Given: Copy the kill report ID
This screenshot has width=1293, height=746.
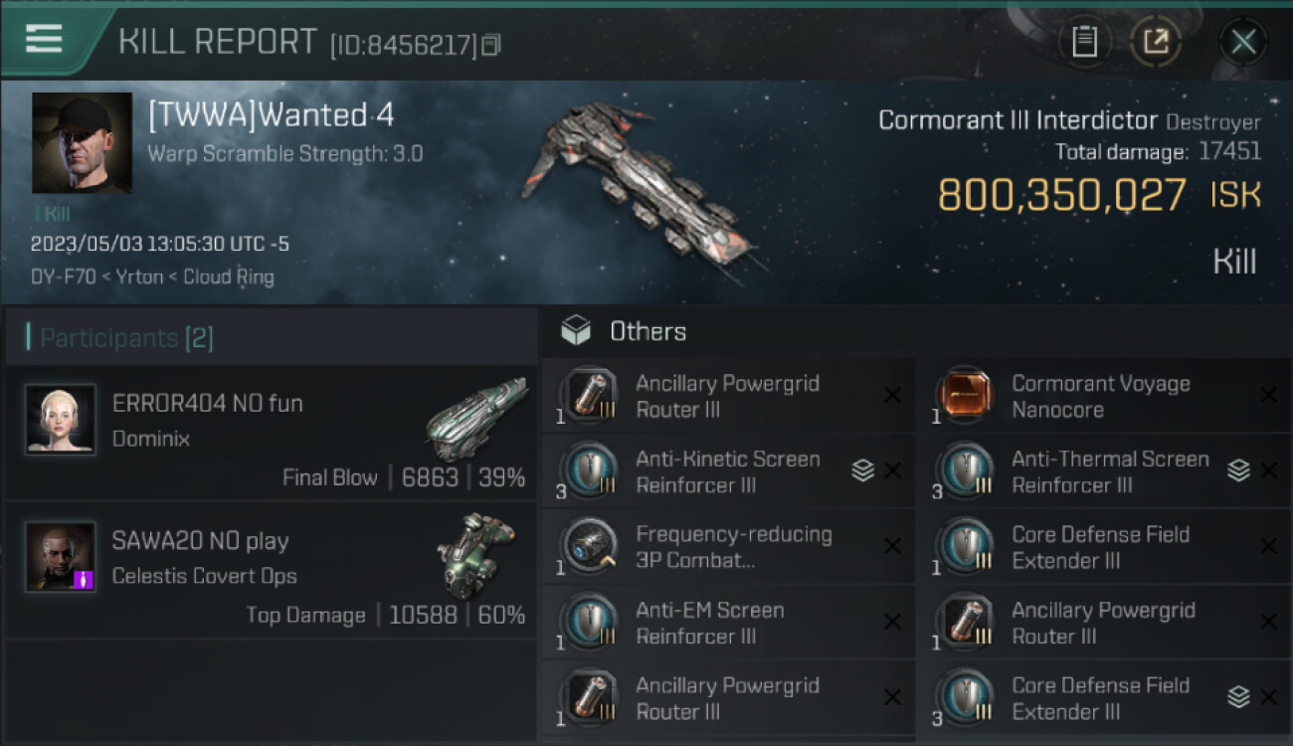Looking at the screenshot, I should (x=490, y=45).
